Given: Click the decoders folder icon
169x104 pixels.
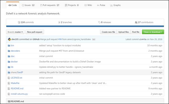Looking at the screenshot, I should 9,51.
